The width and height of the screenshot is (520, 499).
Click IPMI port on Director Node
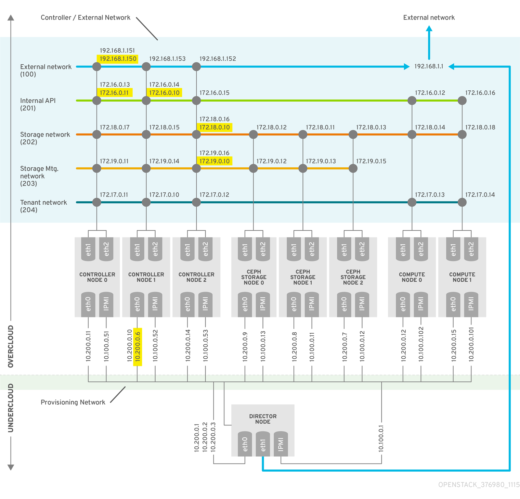click(x=281, y=444)
